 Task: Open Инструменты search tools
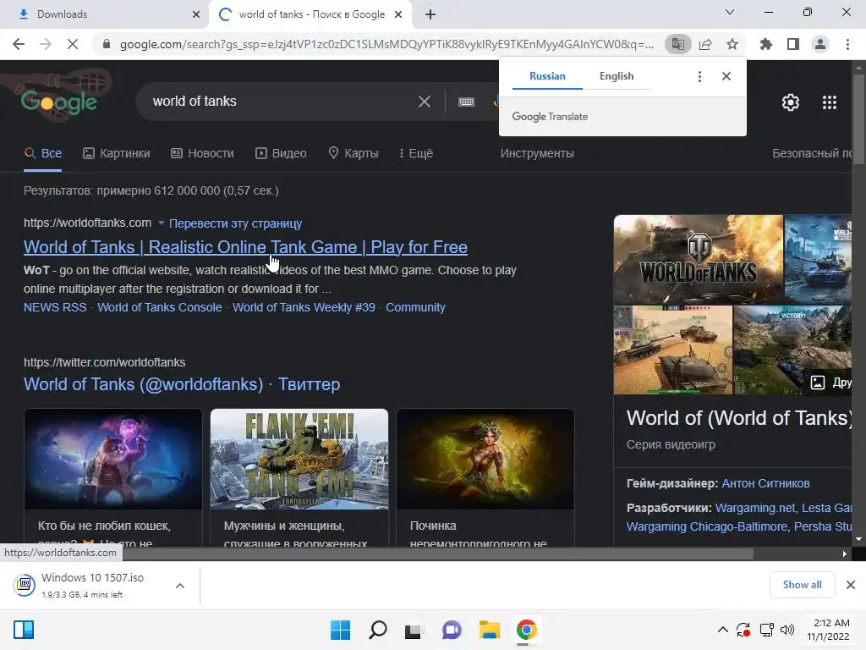pyautogui.click(x=537, y=154)
